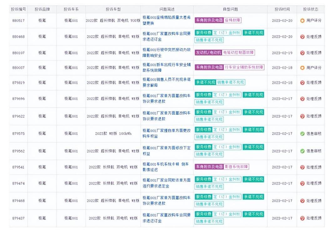The height and width of the screenshot is (230, 331).
Task: Click the 投诉时间 column header
Action: (282, 9)
